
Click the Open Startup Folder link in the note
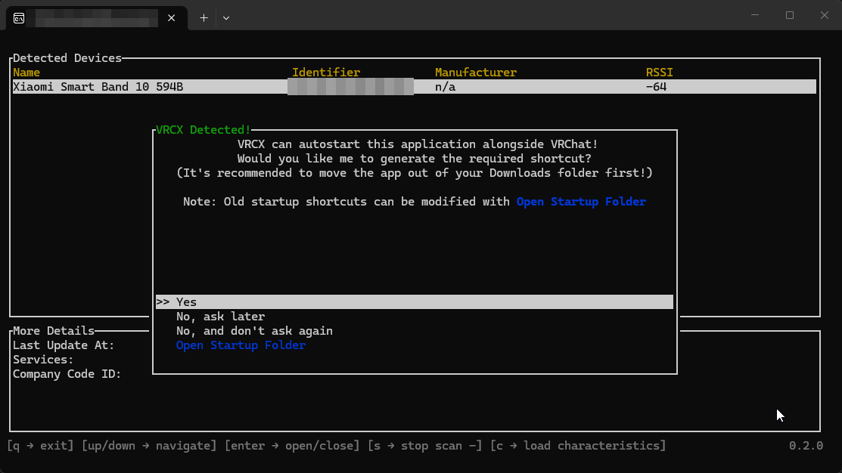coord(581,202)
